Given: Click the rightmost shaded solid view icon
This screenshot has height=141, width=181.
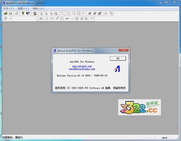Looking at the screenshot, I should [100, 13].
